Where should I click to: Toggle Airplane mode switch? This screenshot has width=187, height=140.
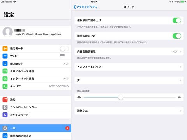pos(64,49)
